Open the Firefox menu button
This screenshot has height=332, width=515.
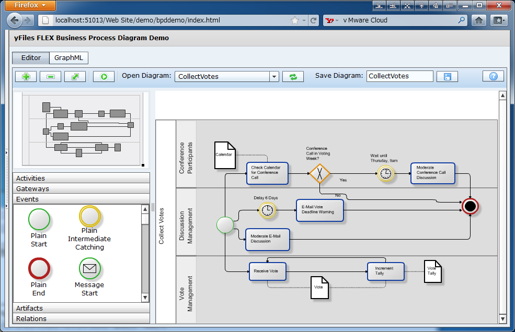(x=30, y=5)
